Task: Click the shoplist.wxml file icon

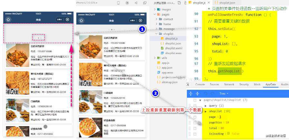Action: coord(162,48)
